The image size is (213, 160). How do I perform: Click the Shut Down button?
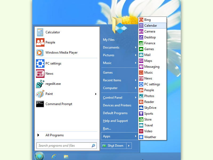pyautogui.click(x=114, y=146)
